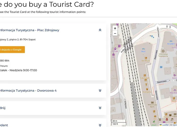Zoom in on the map
This screenshot has height=127, width=177.
coord(115,28)
